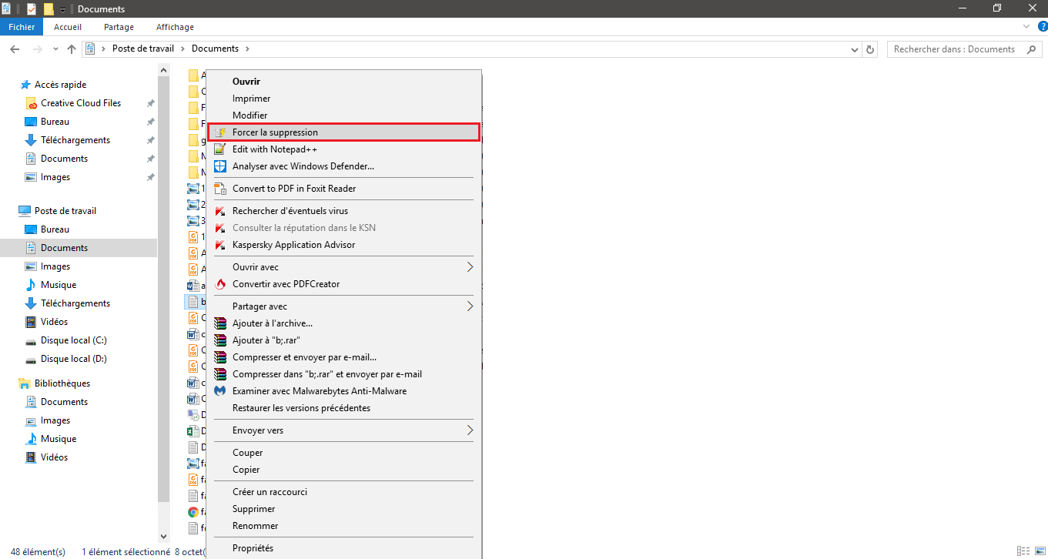Open 'Disque local (C:)' drive
This screenshot has width=1048, height=559.
(73, 340)
